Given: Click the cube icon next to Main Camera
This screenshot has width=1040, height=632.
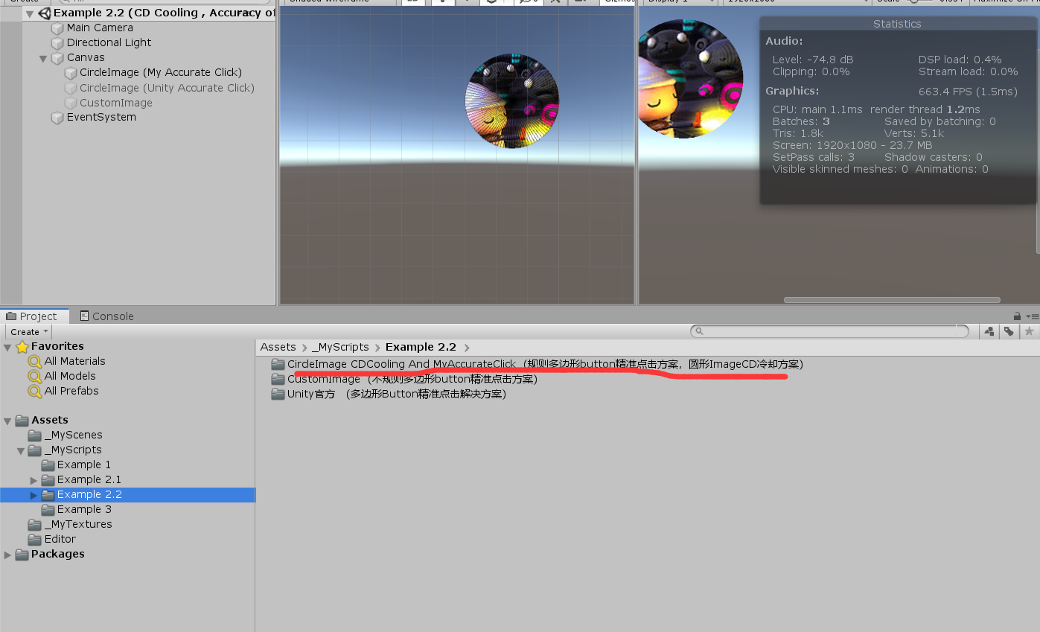Looking at the screenshot, I should tap(57, 28).
